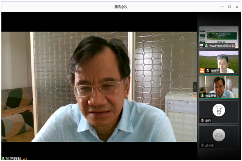The image size is (242, 161).
Task: Click the cloud avatar of 胡小蓓
Action: [219, 135]
